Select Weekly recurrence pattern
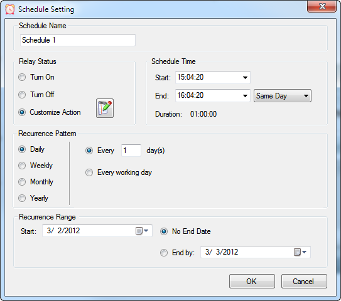 (22, 166)
